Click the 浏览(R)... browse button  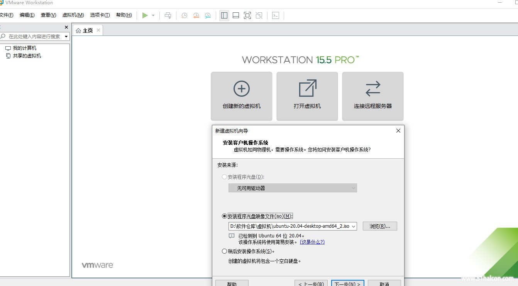click(380, 226)
